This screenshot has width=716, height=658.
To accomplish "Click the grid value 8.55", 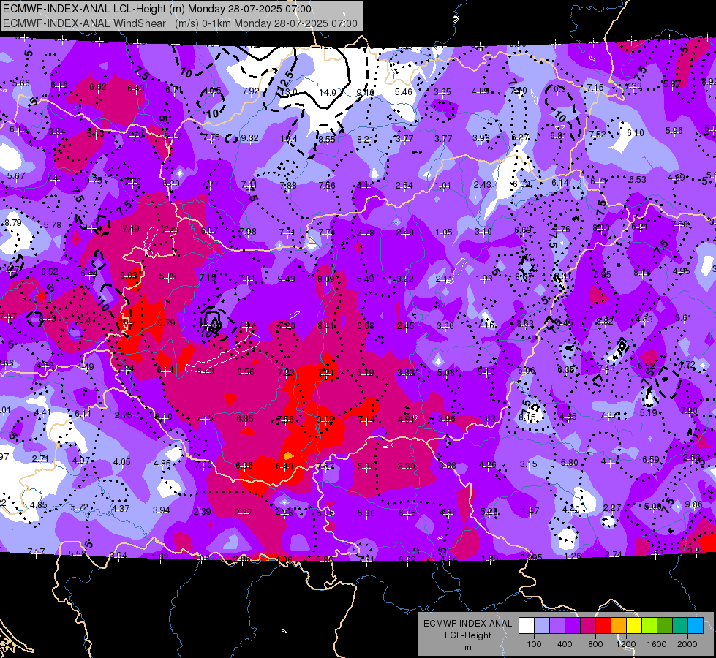I will pyautogui.click(x=327, y=139).
